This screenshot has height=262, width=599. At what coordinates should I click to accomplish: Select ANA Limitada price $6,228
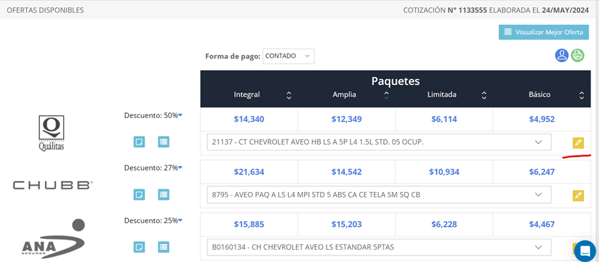[444, 224]
